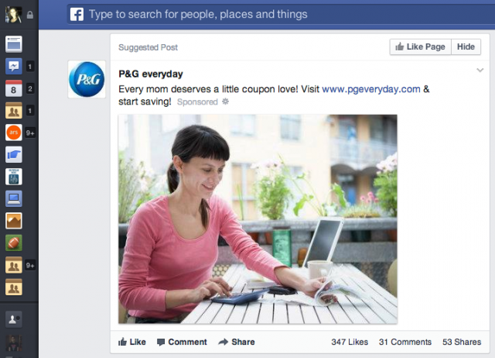Open the blue pointing-hand pokes icon

pyautogui.click(x=14, y=155)
